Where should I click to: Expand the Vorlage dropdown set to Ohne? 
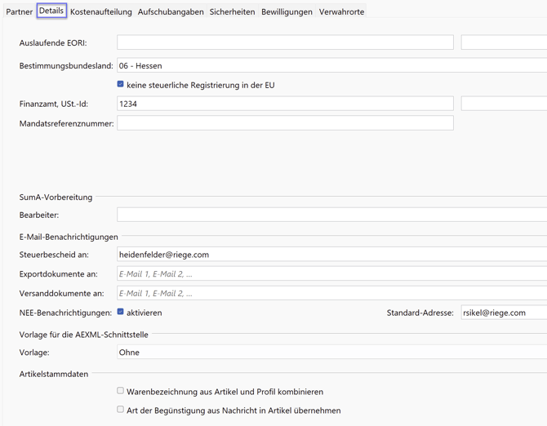[x=331, y=353]
